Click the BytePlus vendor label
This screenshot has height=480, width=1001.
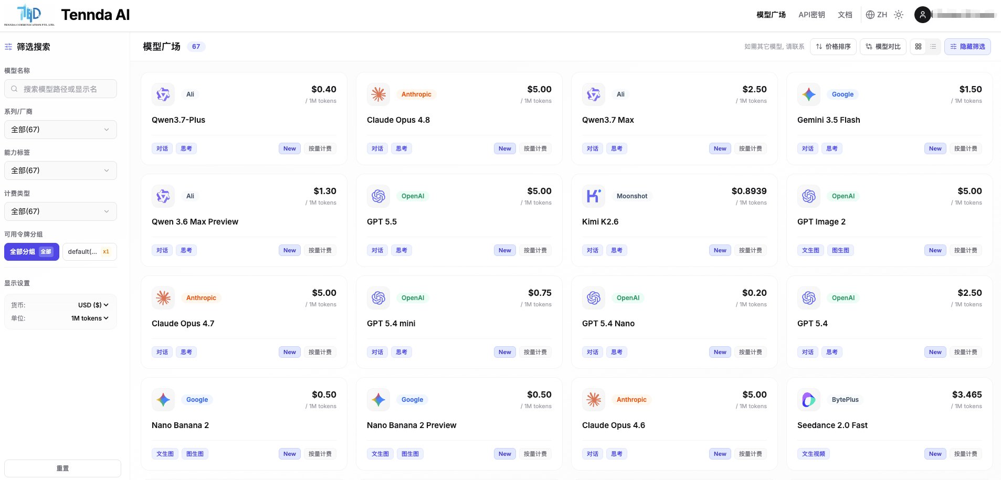click(845, 400)
